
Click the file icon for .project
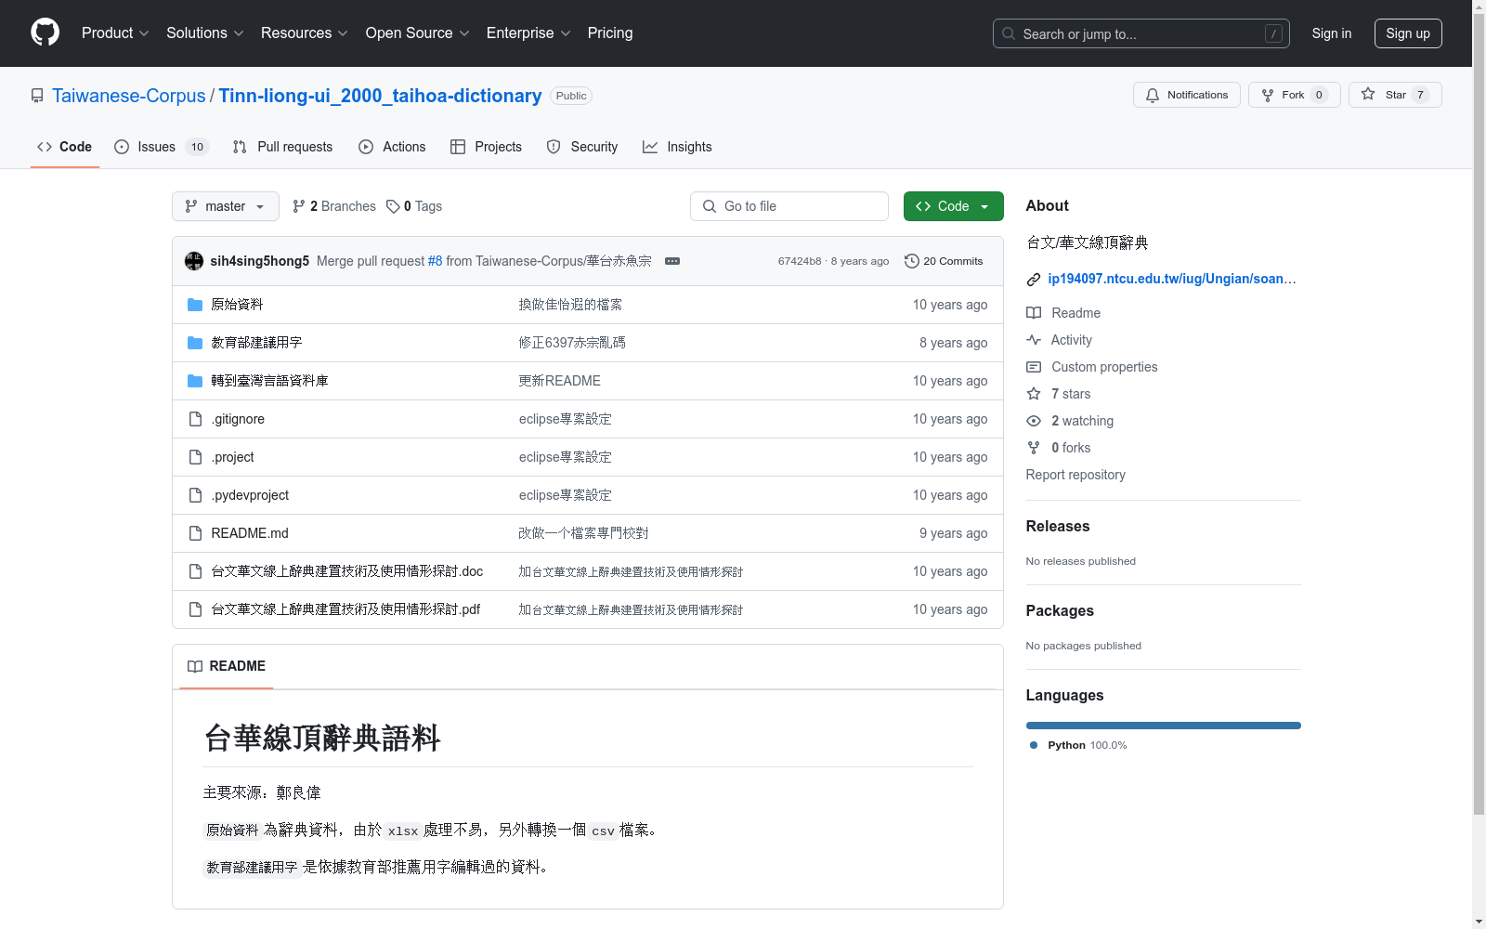tap(195, 457)
